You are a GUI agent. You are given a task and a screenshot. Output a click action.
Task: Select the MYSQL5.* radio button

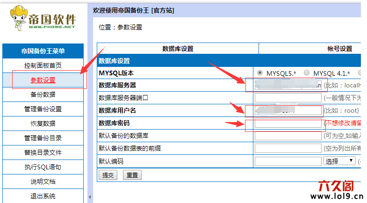[x=260, y=73]
